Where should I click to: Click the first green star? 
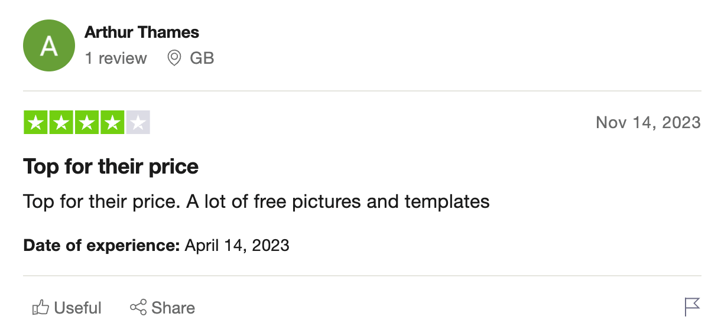[x=35, y=123]
